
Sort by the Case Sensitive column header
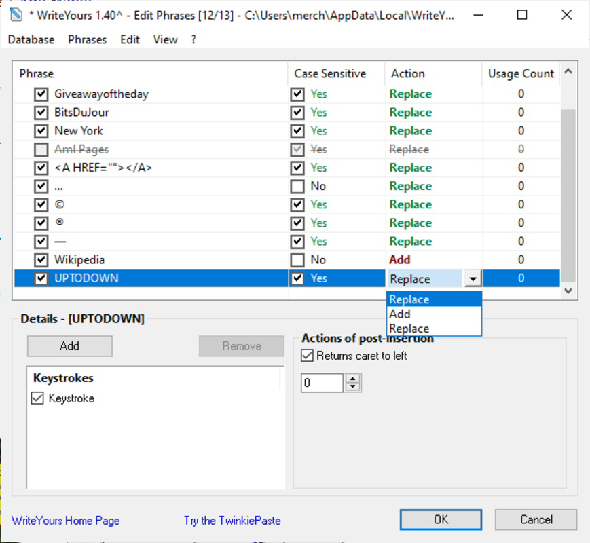tap(336, 74)
